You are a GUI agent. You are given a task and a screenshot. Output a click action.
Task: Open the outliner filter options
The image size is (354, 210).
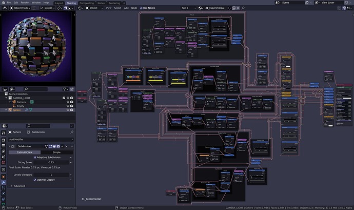65,89
